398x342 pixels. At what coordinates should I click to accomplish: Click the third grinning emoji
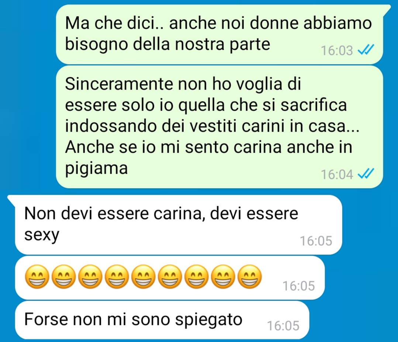(x=90, y=276)
